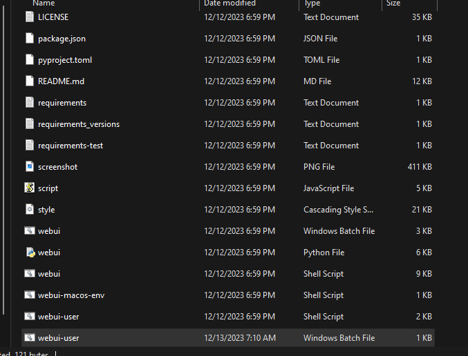Click the style CSS file icon

point(30,210)
